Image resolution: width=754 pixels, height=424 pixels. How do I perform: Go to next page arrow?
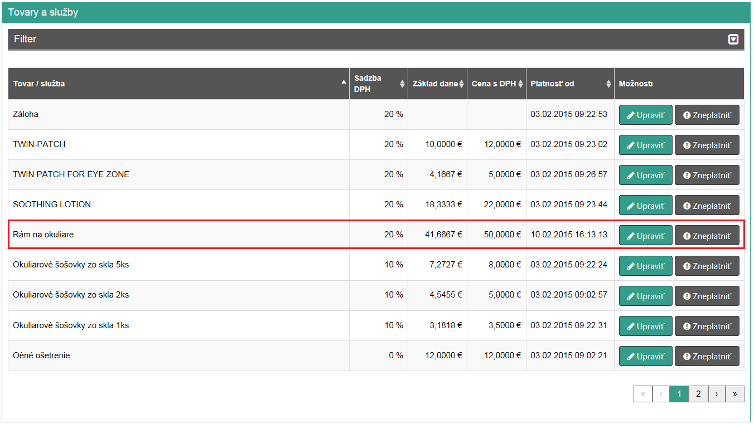(x=717, y=394)
